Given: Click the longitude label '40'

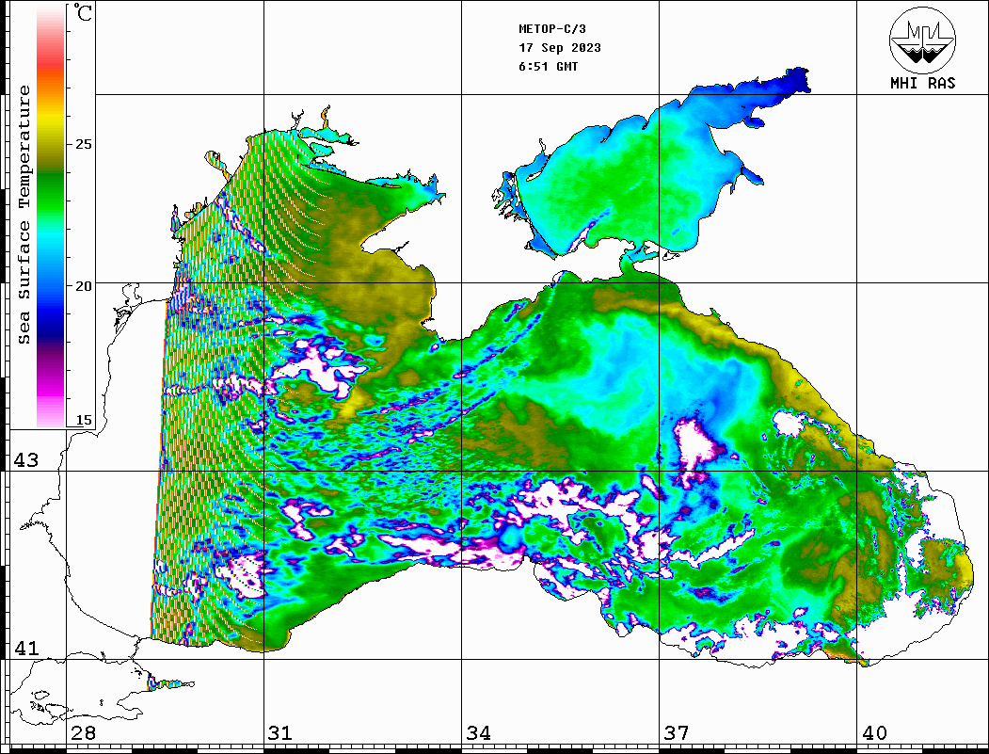Looking at the screenshot, I should point(874,733).
